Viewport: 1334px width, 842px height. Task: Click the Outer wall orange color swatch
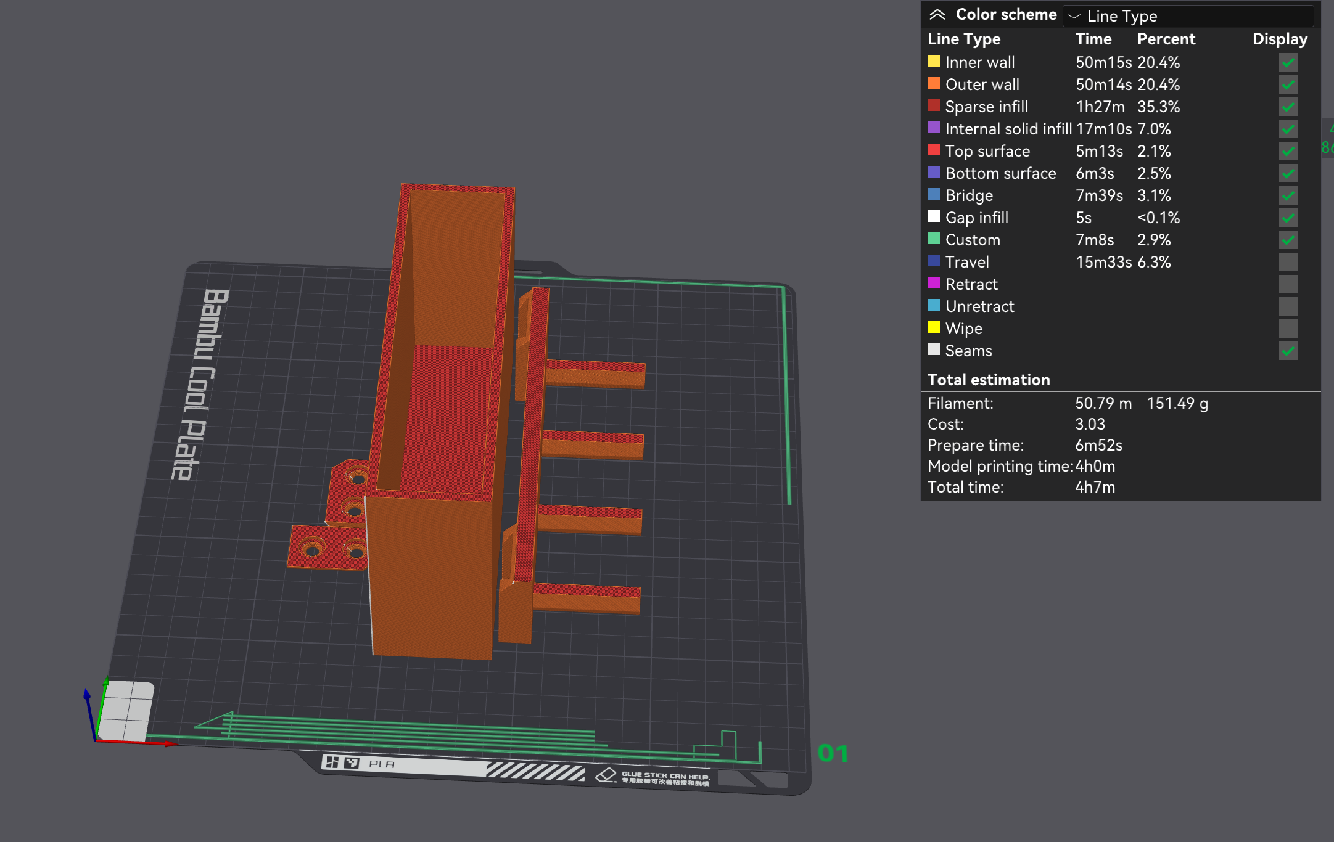(934, 83)
